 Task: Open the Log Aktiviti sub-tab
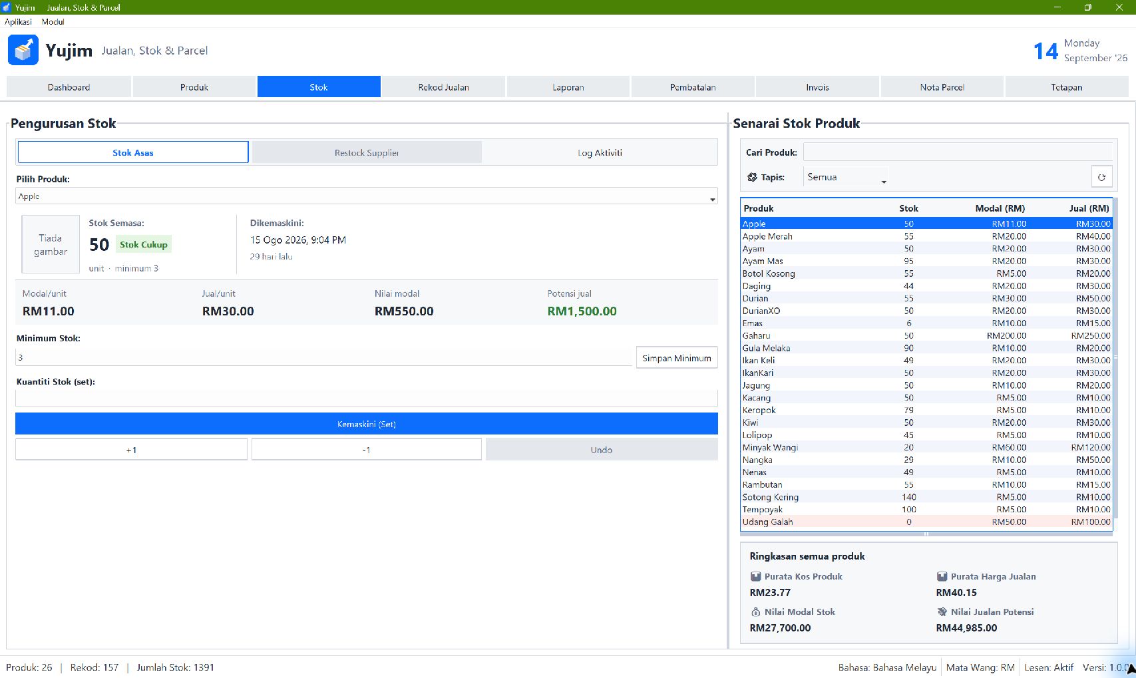click(600, 152)
